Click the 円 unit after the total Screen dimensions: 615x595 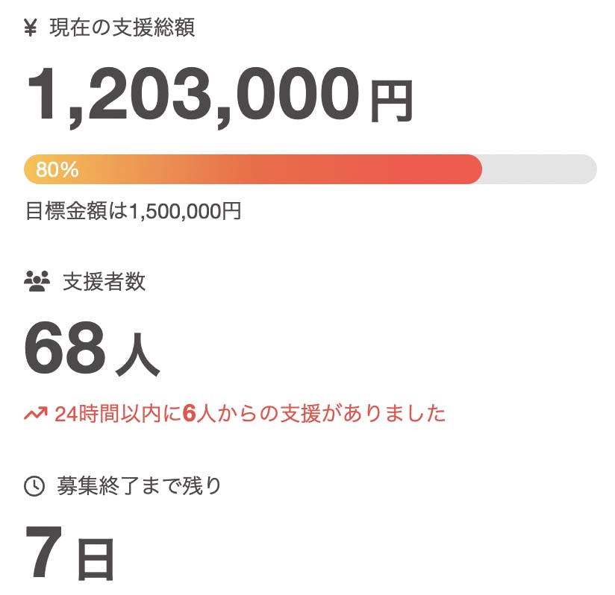click(391, 101)
